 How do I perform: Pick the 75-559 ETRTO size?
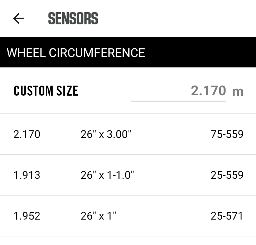pyautogui.click(x=227, y=134)
